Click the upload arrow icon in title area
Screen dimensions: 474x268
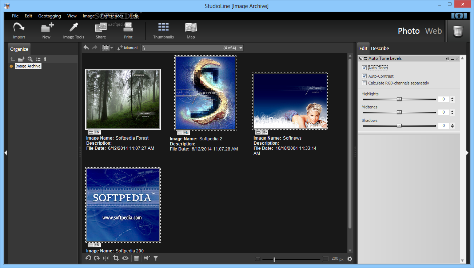(x=459, y=16)
